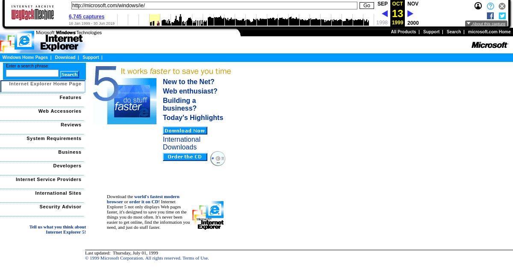
Task: Click 'Tell us what you think about Internet Explorer 5!'
Action: point(58,229)
